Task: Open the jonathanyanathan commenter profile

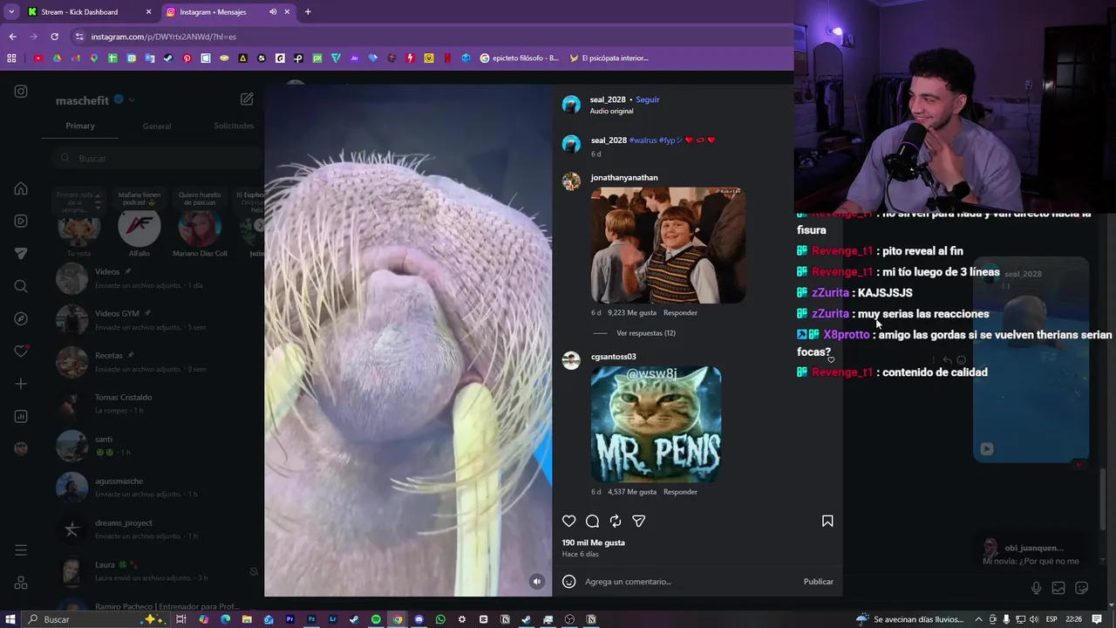Action: (x=624, y=178)
